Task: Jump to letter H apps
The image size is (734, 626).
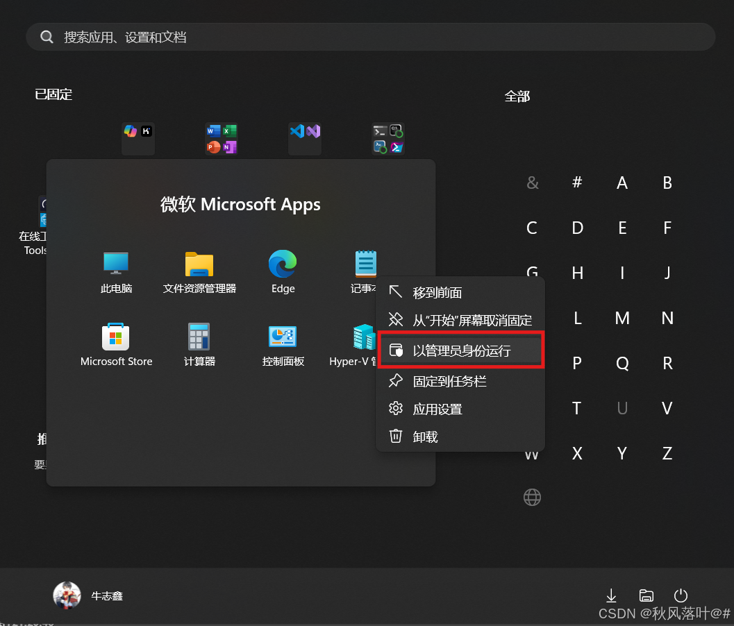Action: point(577,273)
